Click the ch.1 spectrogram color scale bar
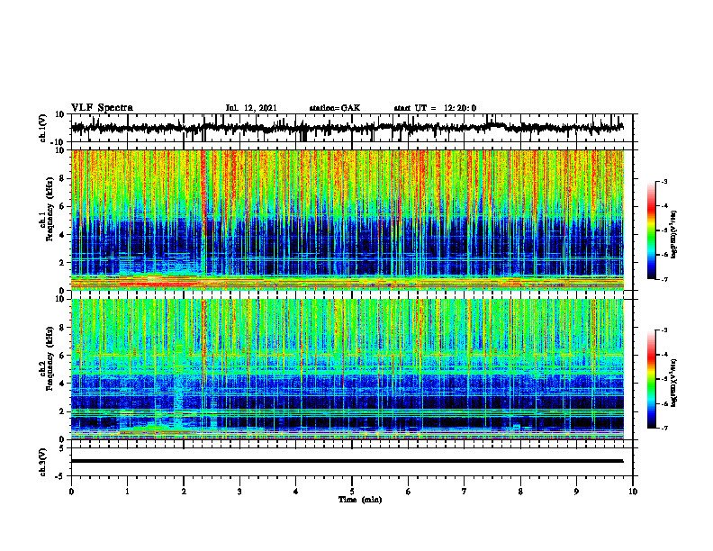Image resolution: width=713 pixels, height=551 pixels. point(652,230)
